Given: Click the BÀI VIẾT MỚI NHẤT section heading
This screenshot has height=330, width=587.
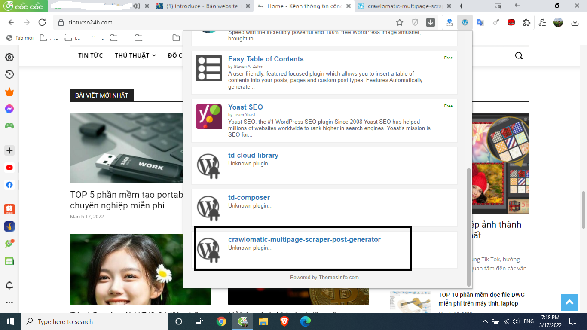Looking at the screenshot, I should pos(102,95).
